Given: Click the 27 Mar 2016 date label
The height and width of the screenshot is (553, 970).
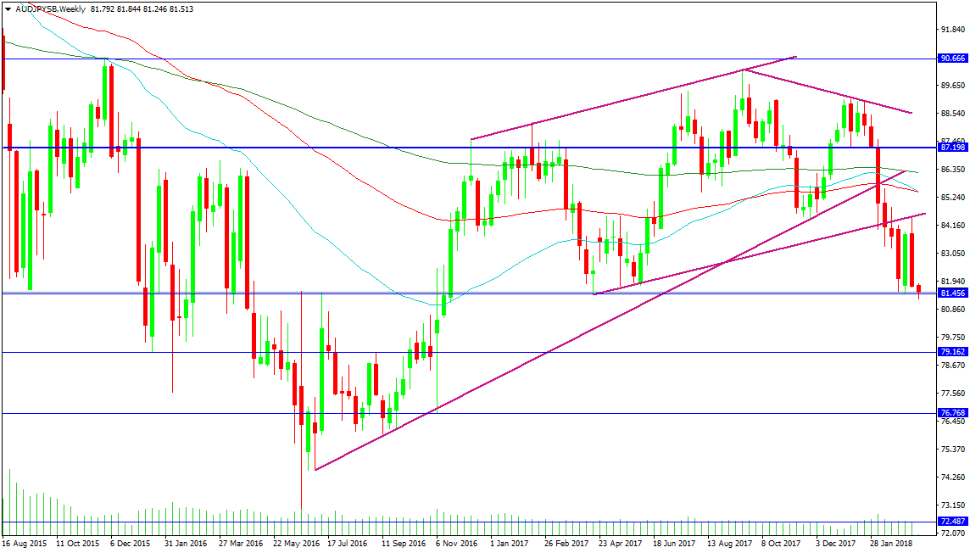Looking at the screenshot, I should click(240, 545).
